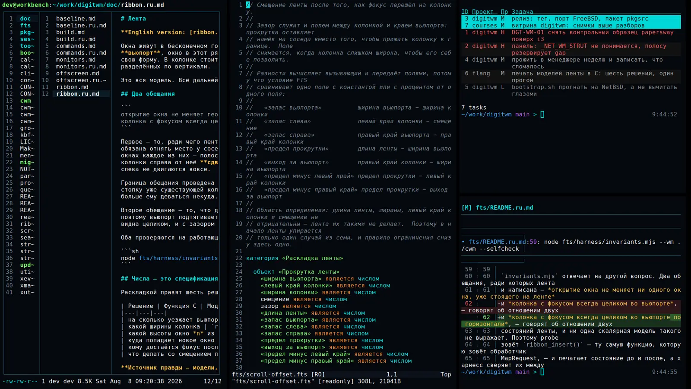Select the scr~ entry in ranger
This screenshot has height=389, width=691.
coord(27,231)
